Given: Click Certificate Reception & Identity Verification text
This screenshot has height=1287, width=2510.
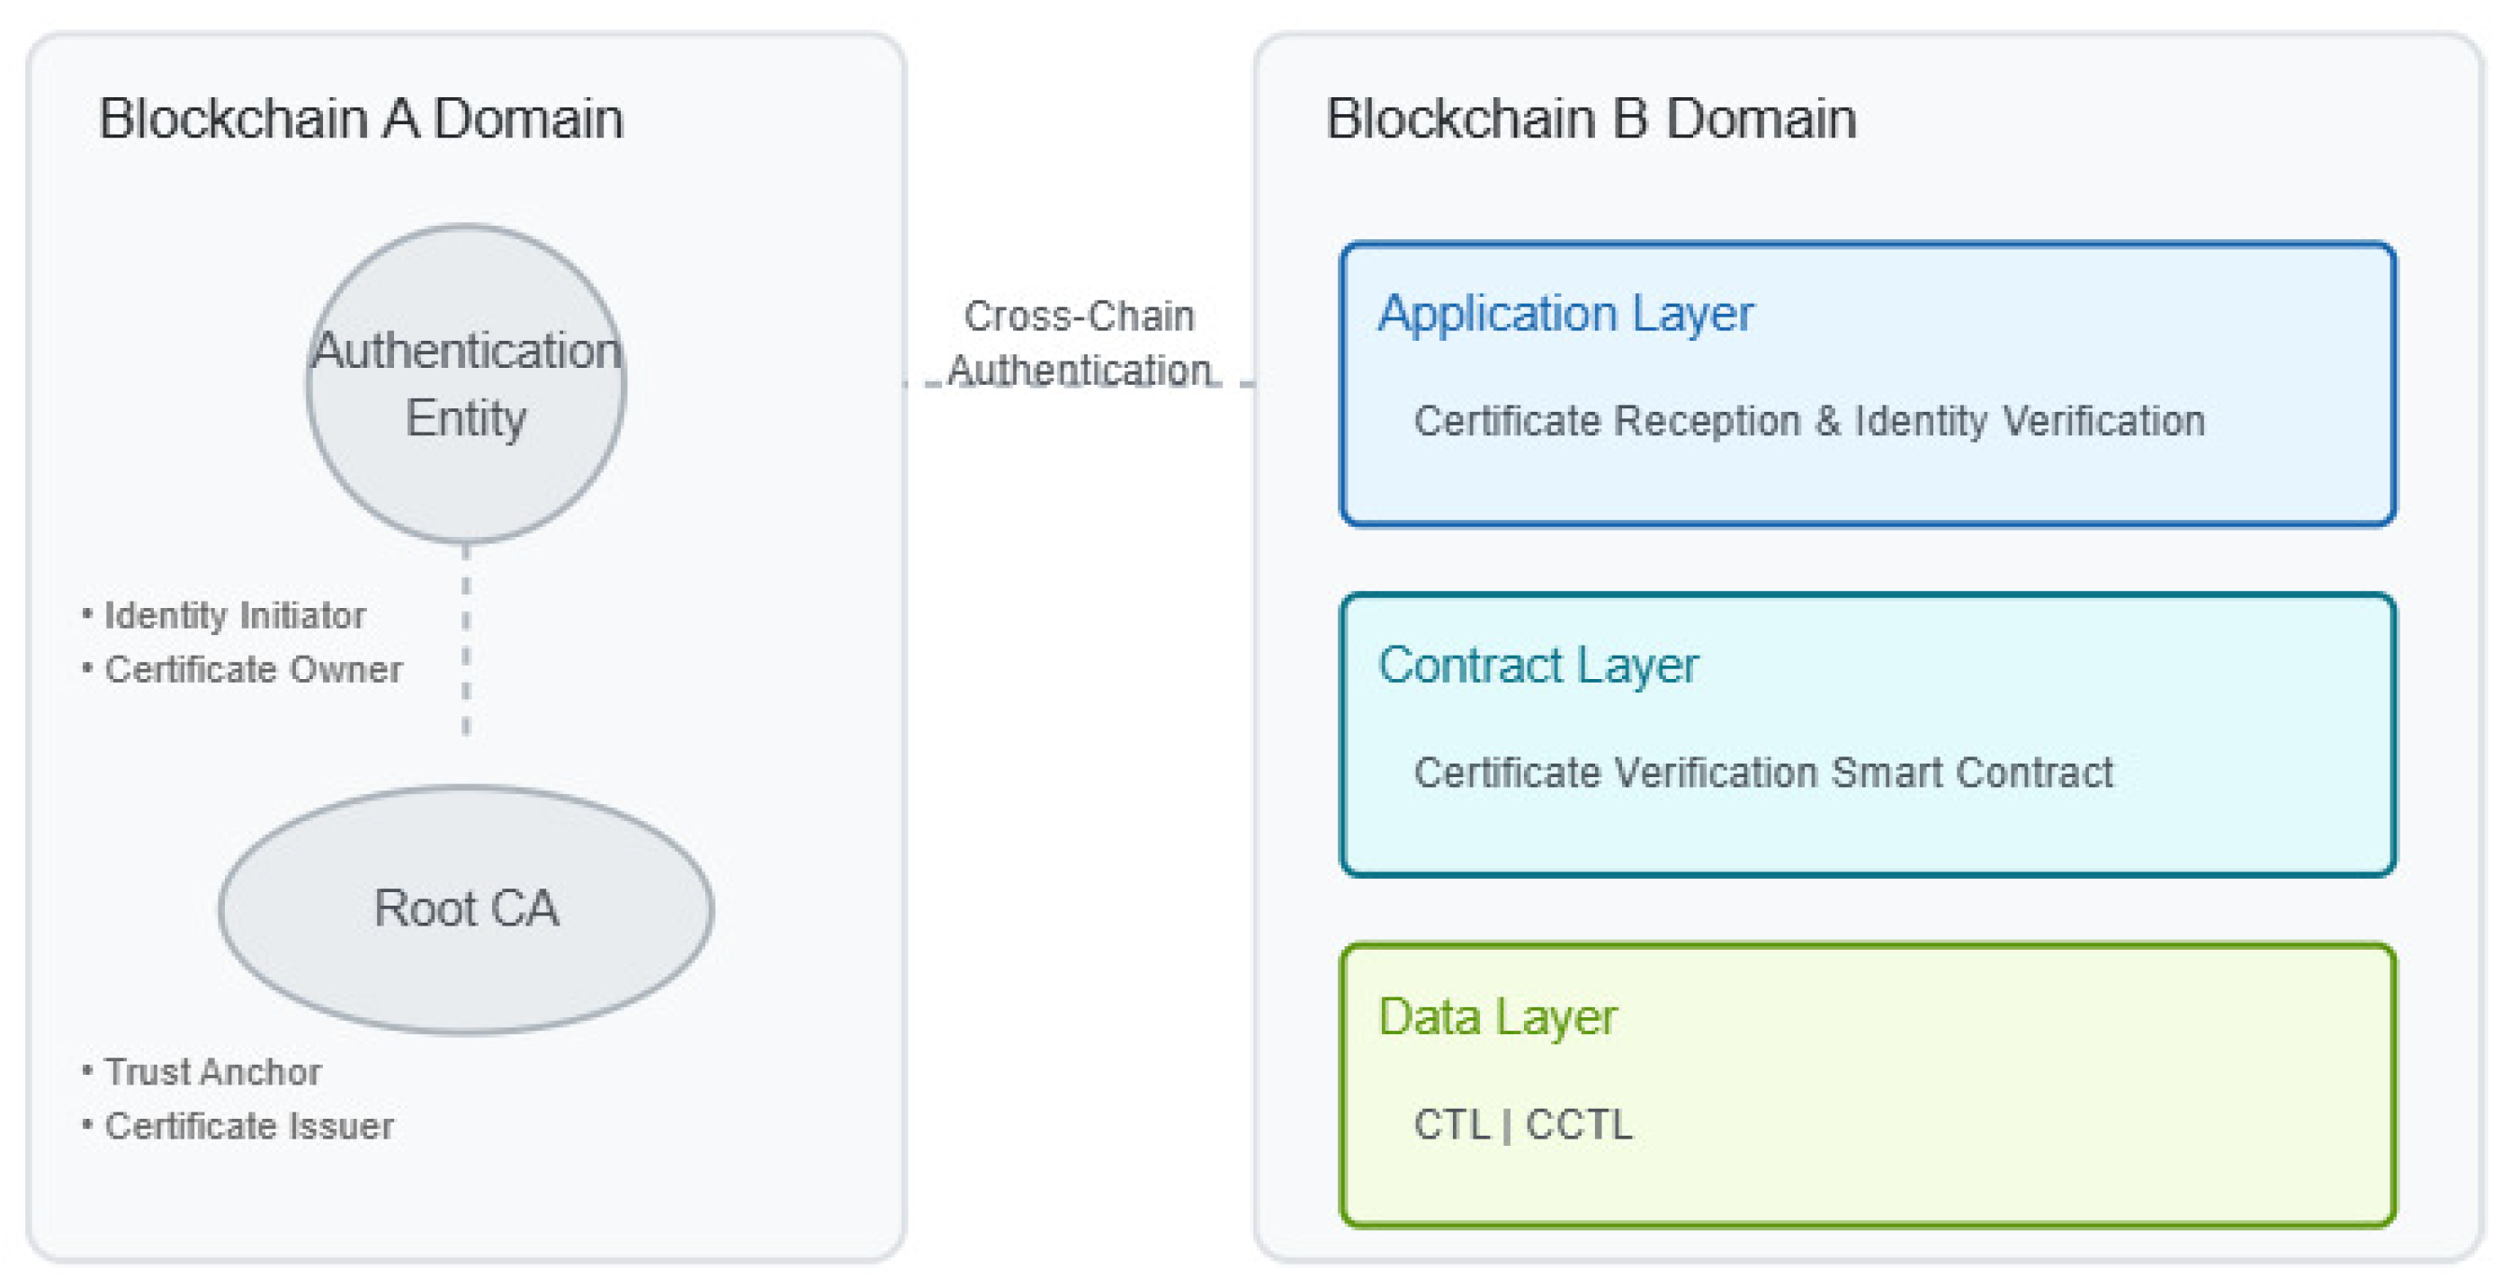Looking at the screenshot, I should pyautogui.click(x=1808, y=421).
